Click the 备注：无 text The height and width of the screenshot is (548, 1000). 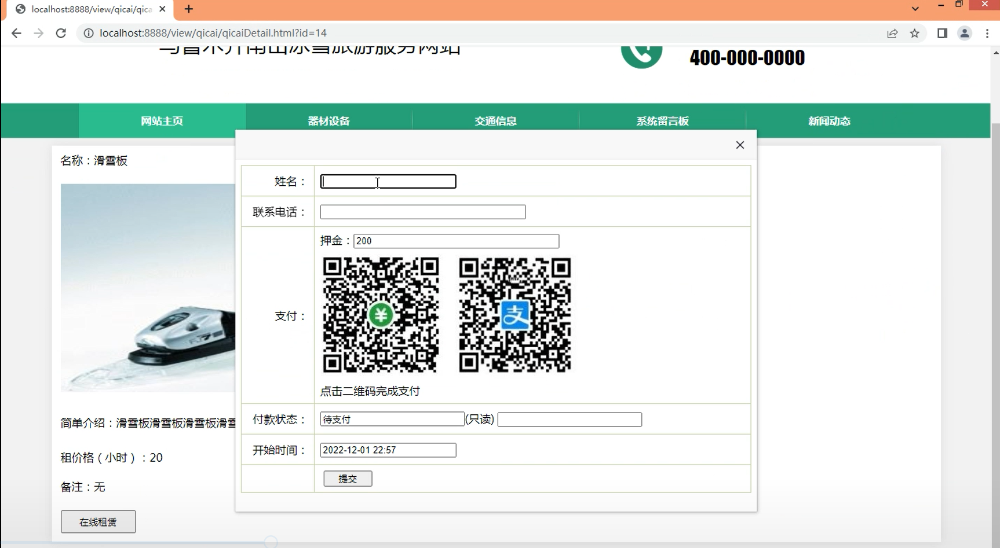click(x=83, y=487)
